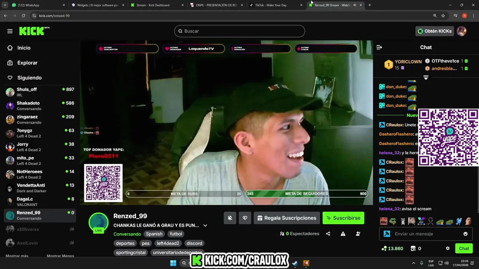This screenshot has width=479, height=269.
Task: Open the hamburger sidebar menu
Action: click(x=10, y=31)
